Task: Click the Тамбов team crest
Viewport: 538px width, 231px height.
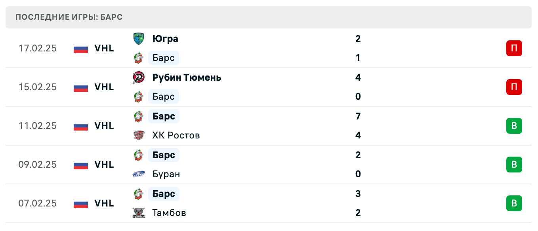Action: [x=138, y=213]
